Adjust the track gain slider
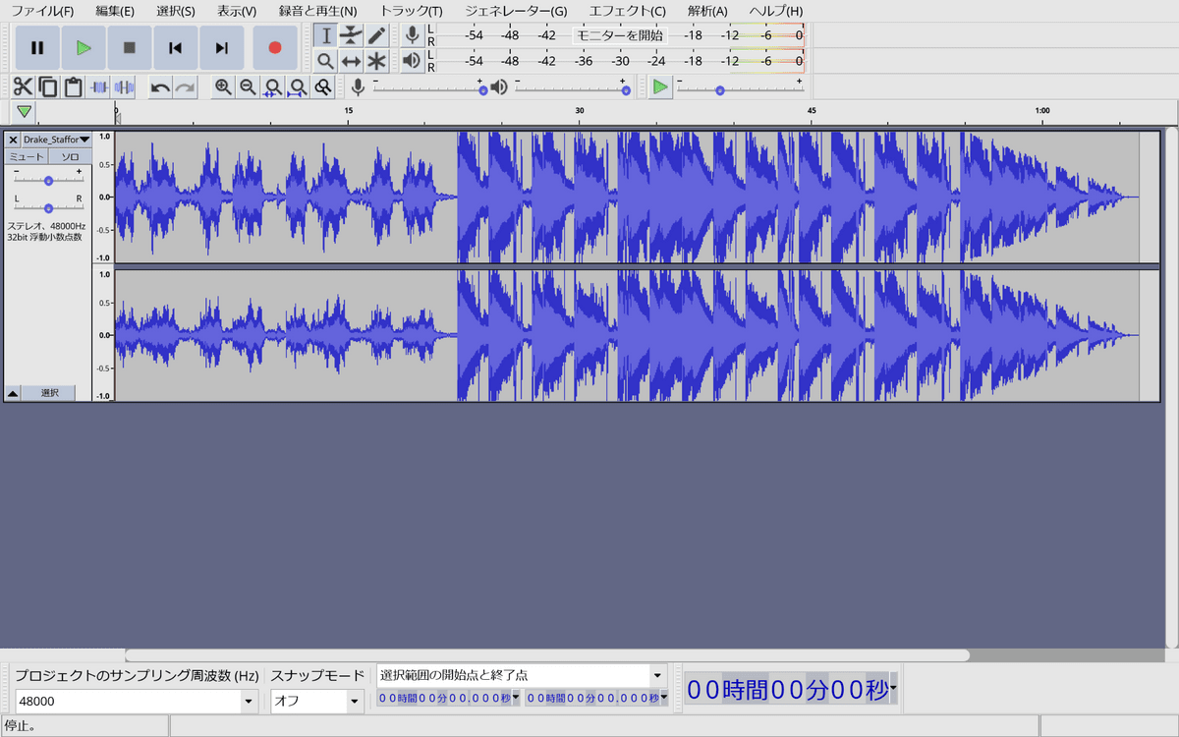The image size is (1179, 737). click(x=47, y=180)
